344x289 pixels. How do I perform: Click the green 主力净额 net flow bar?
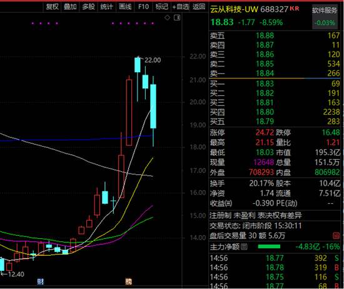pyautogui.click(x=269, y=246)
